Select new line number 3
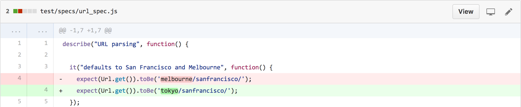 46,66
